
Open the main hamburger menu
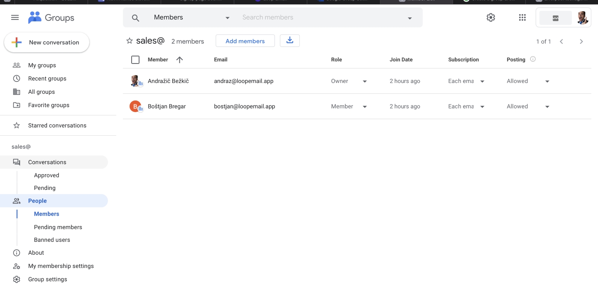point(15,18)
